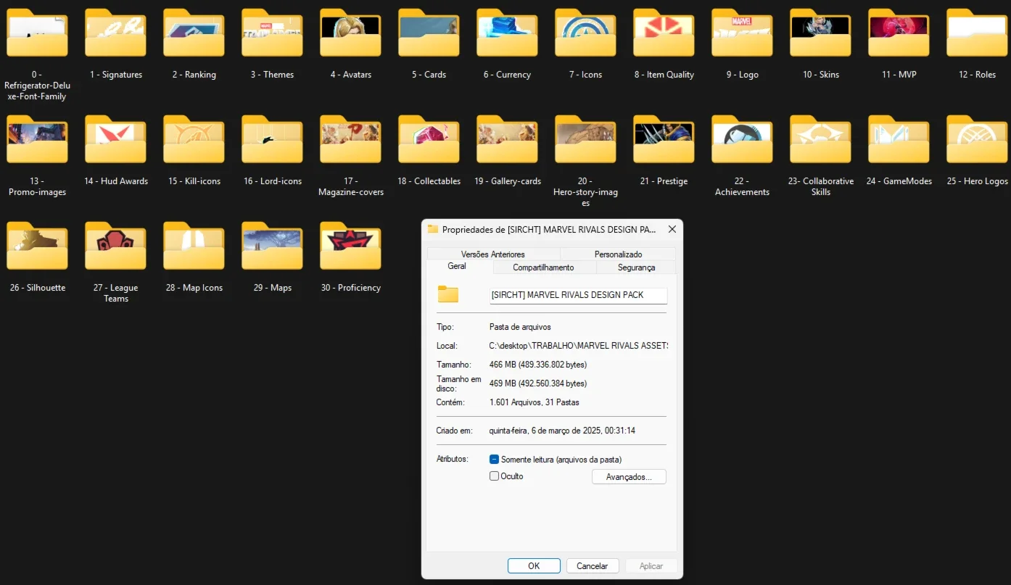Click the Tamanho value 466 MB
This screenshot has height=585, width=1011.
point(538,365)
